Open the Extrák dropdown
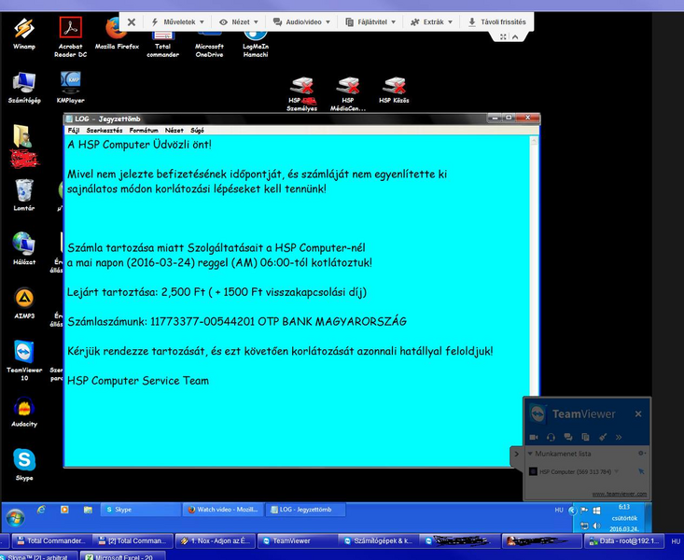The height and width of the screenshot is (560, 684). click(431, 21)
